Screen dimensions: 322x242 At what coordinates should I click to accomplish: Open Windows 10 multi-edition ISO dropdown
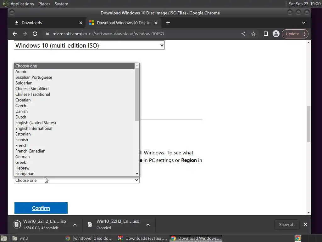[x=89, y=45]
